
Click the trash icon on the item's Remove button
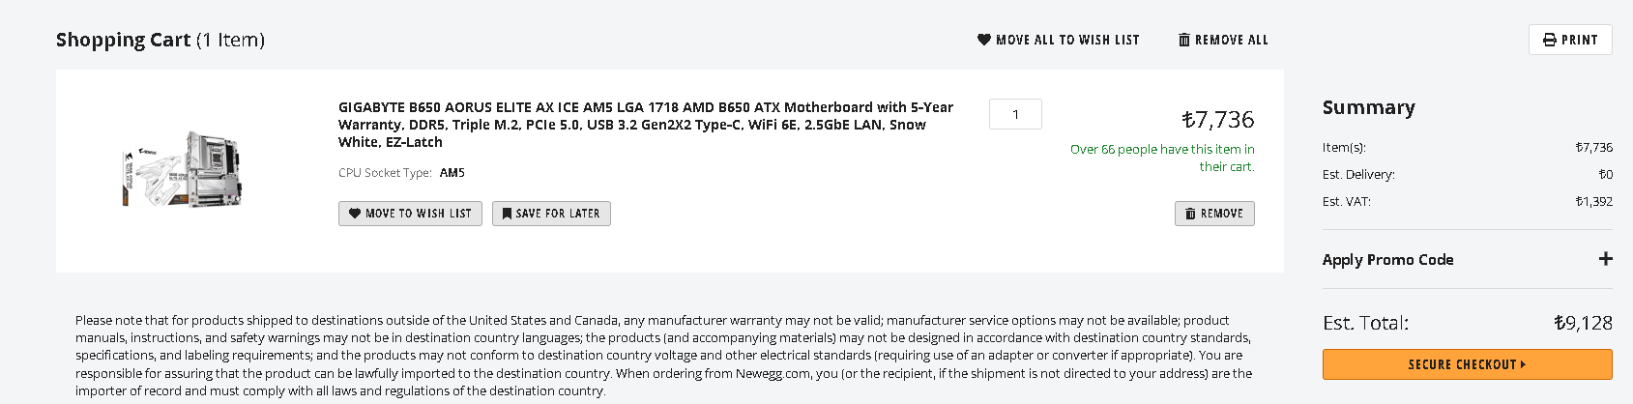(x=1190, y=214)
